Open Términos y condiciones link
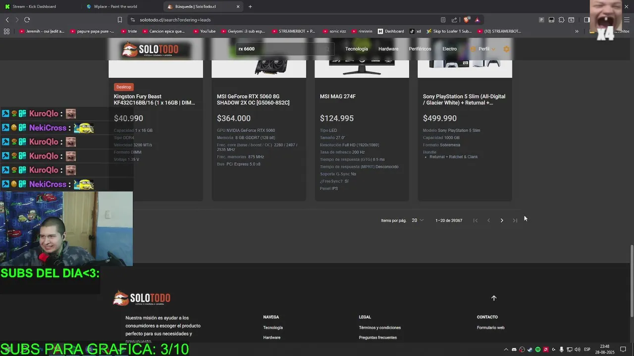This screenshot has height=356, width=634. tap(380, 328)
